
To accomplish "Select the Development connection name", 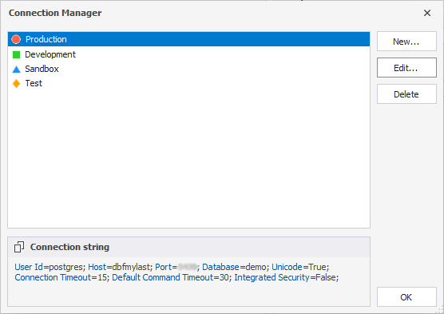I will click(50, 54).
